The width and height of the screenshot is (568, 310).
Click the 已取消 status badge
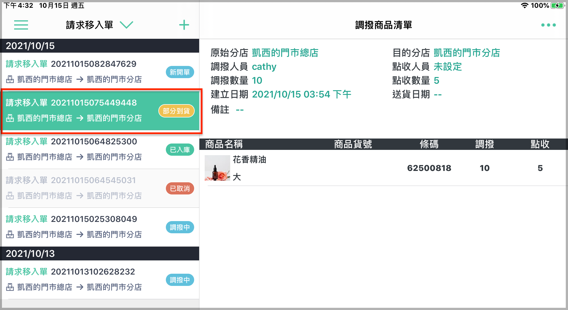180,188
